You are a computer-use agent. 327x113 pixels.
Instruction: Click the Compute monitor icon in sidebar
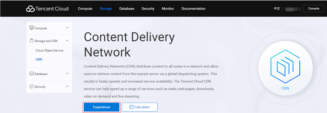32,28
